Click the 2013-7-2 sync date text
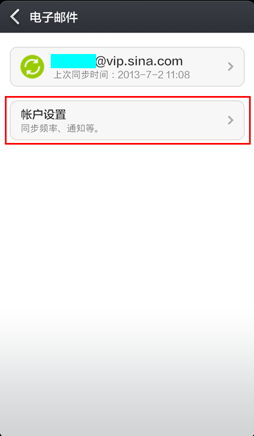Screen dimensions: 254x436 (141, 75)
